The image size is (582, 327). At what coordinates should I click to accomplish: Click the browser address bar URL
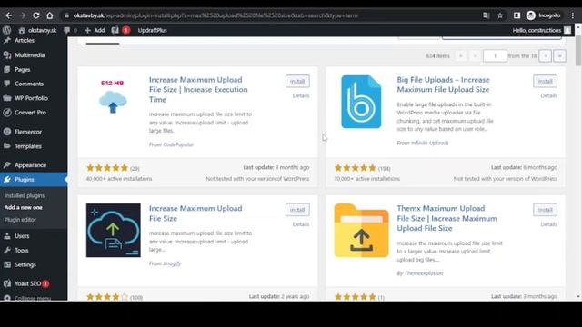click(216, 15)
